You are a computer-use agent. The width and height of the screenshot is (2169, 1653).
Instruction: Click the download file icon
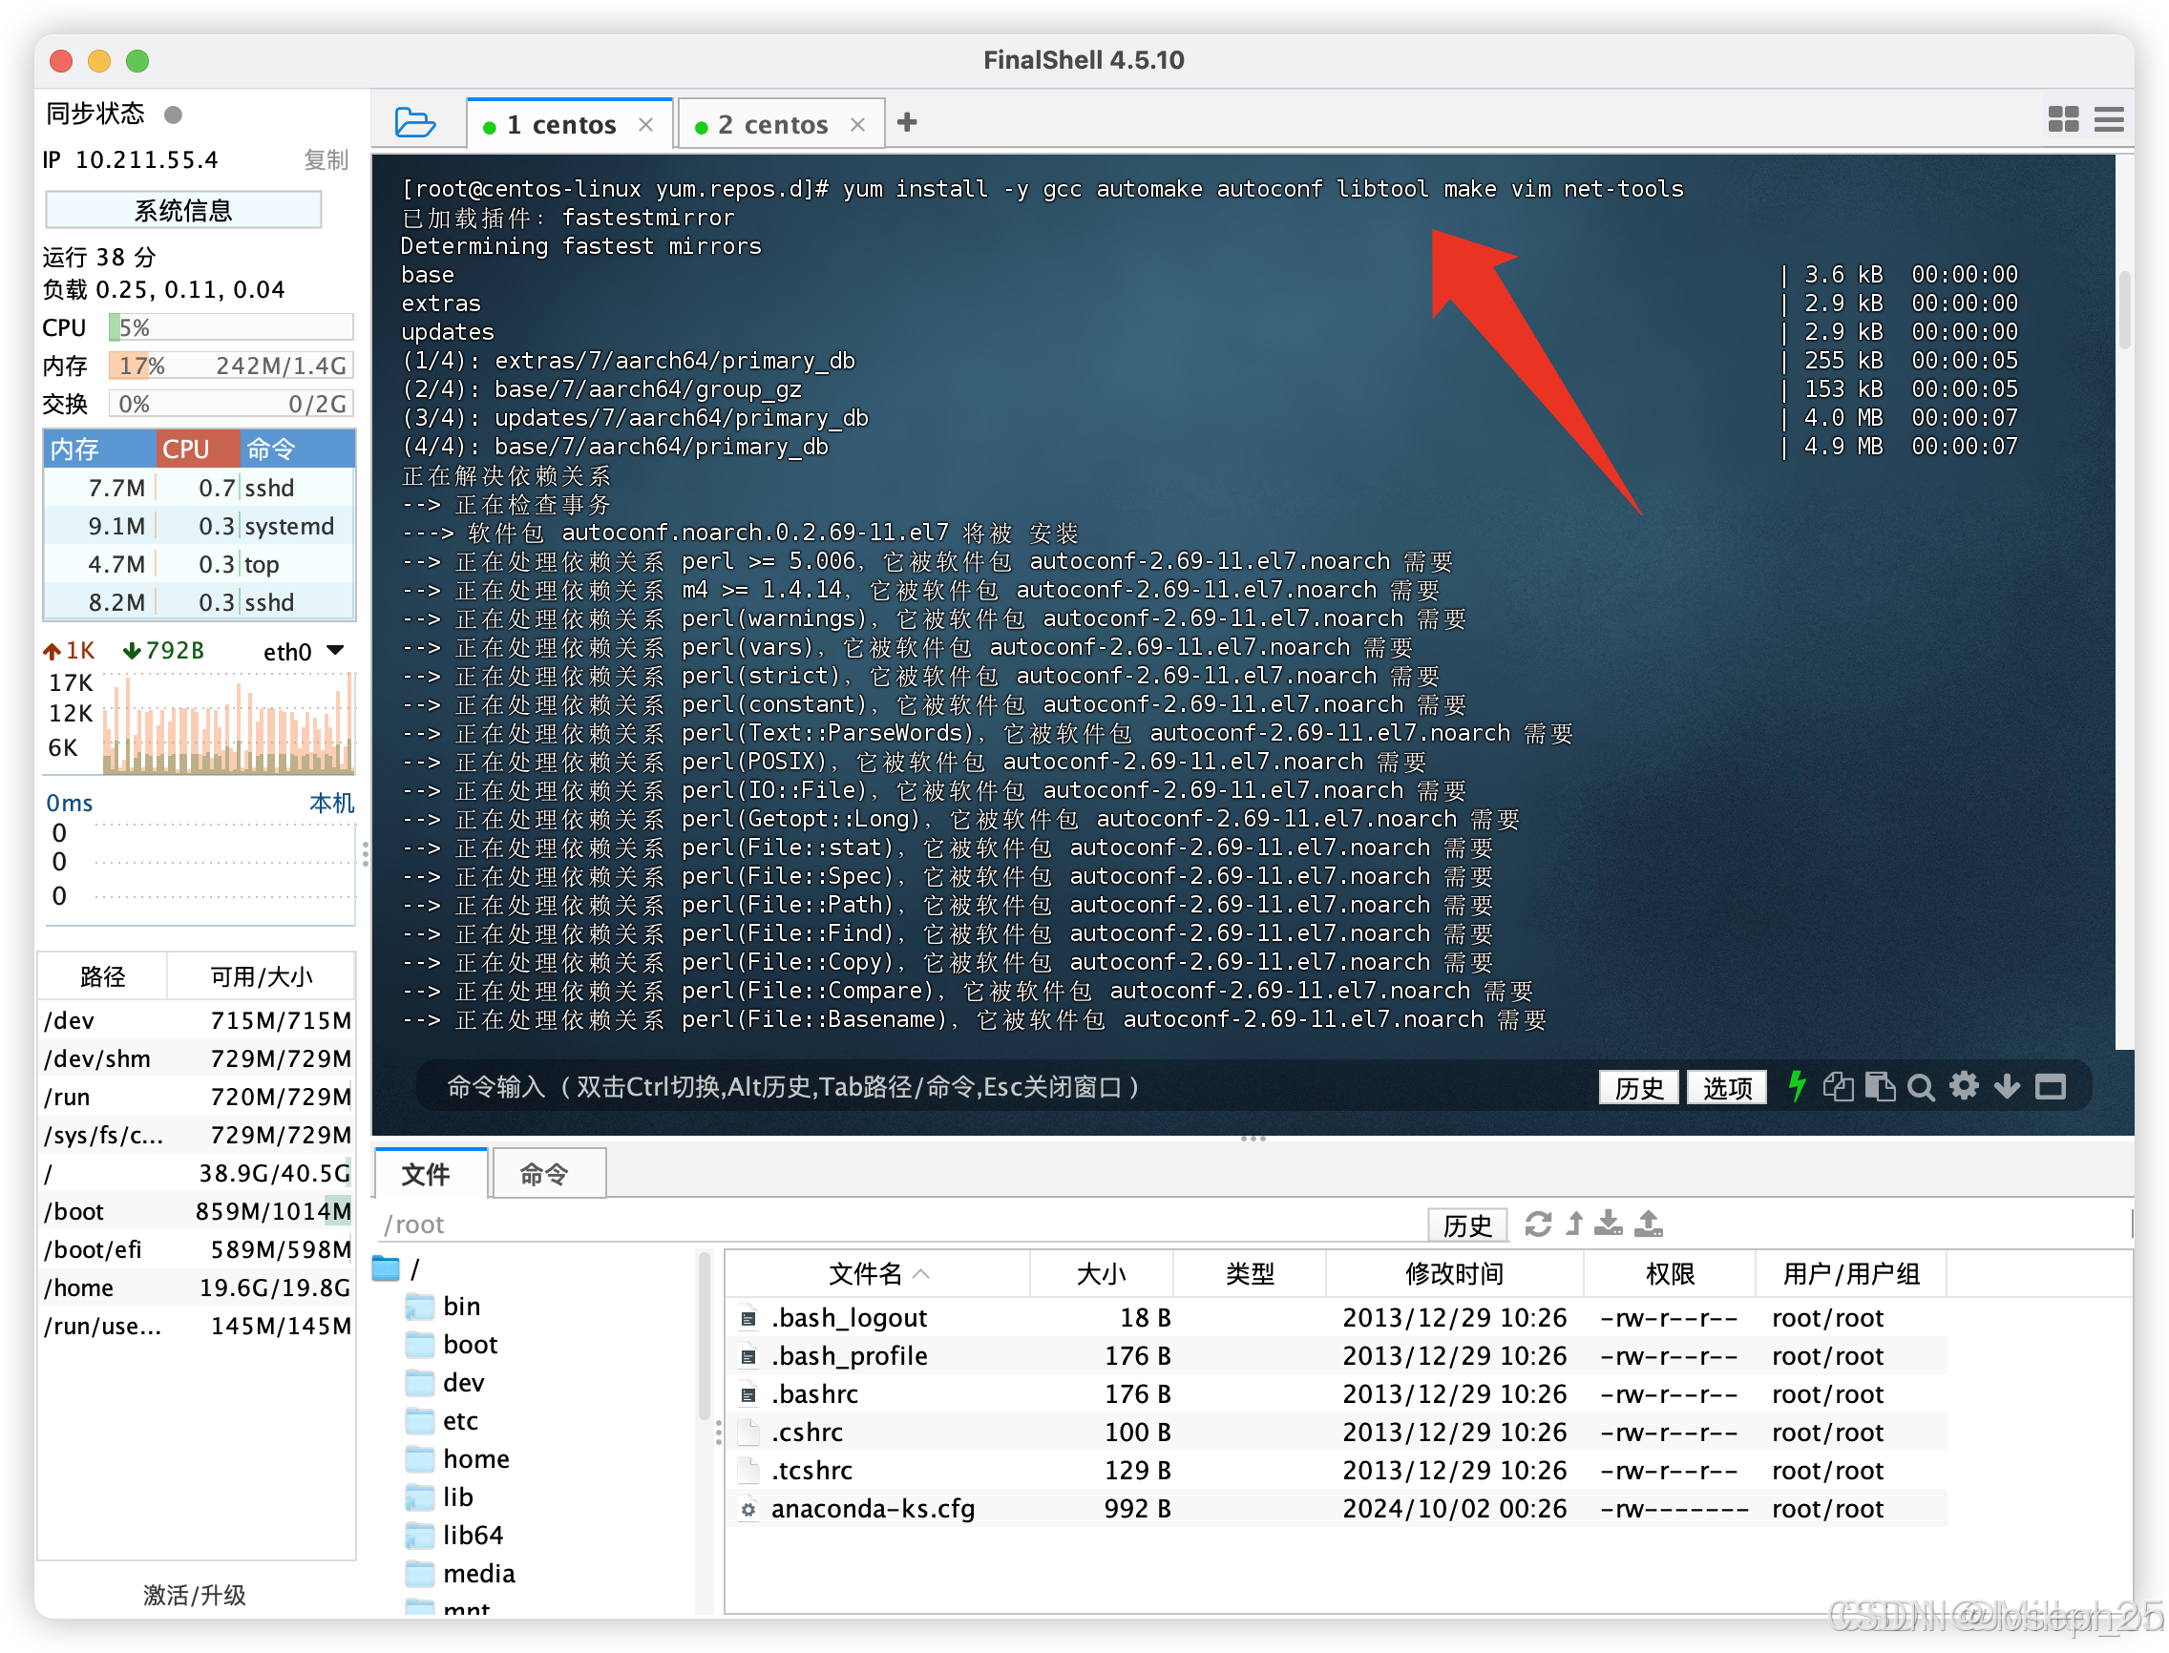pos(1609,1224)
